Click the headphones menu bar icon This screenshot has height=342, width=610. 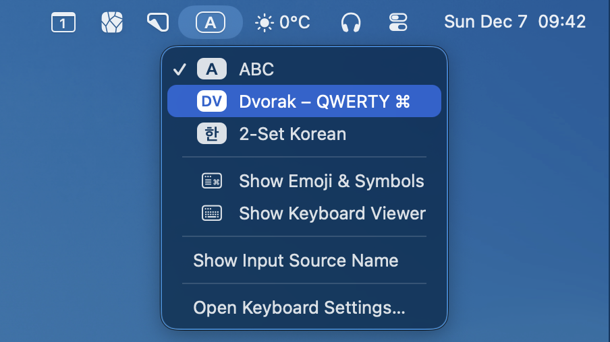coord(351,22)
